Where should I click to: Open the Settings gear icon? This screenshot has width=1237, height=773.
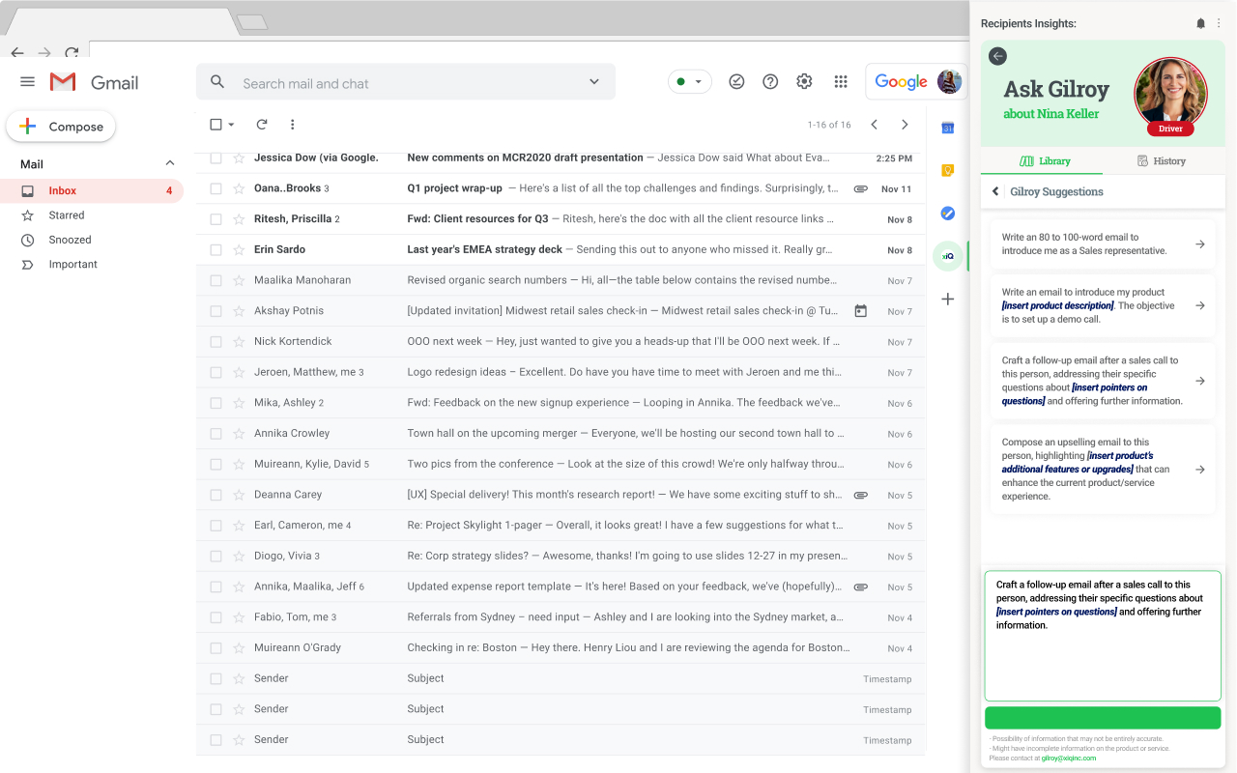(804, 82)
